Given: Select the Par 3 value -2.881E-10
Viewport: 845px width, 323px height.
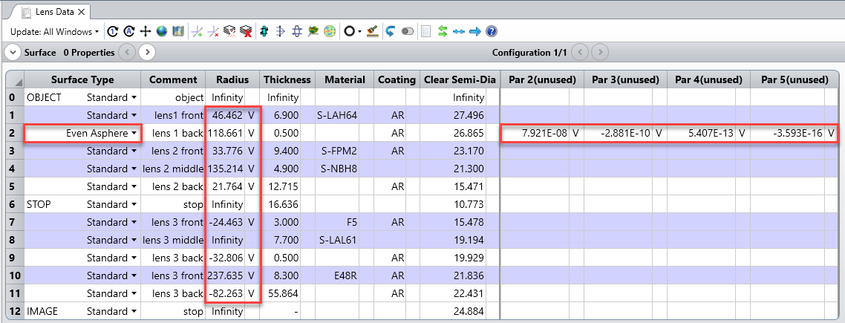Looking at the screenshot, I should 618,133.
